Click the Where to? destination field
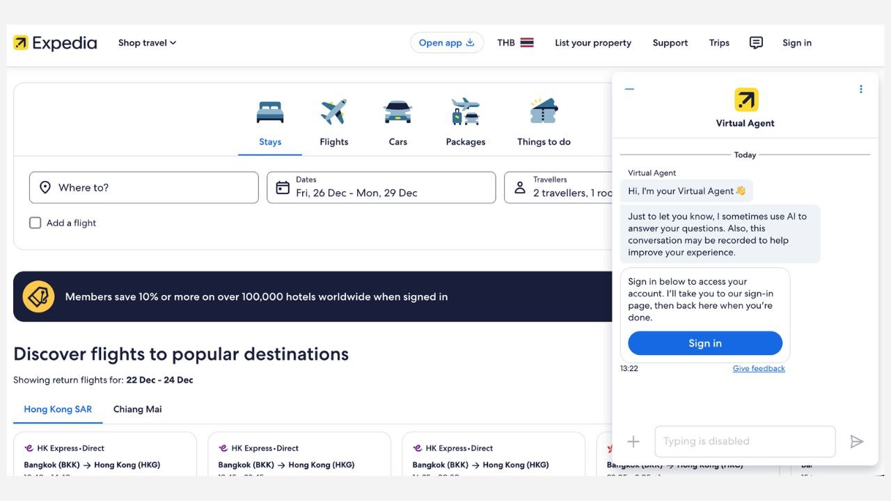This screenshot has width=891, height=501. [143, 187]
